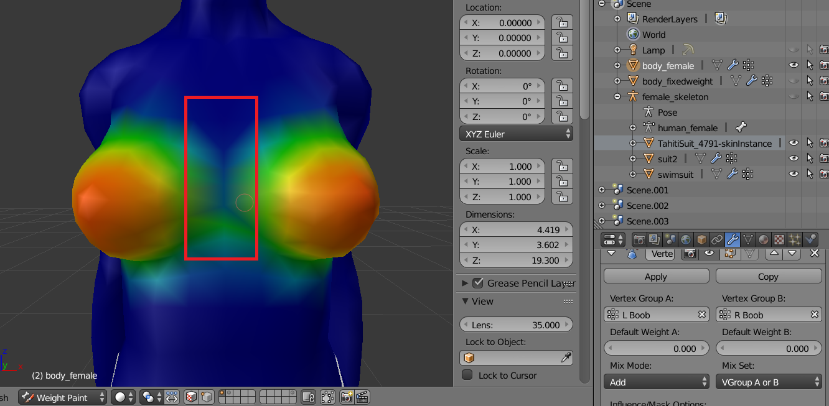Click the swimsuit vertex groups icon
The height and width of the screenshot is (406, 829).
click(x=748, y=174)
